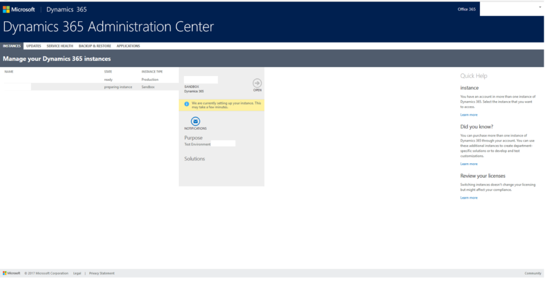Select the Sandbox preparing instance row
This screenshot has width=545, height=296.
[x=91, y=87]
